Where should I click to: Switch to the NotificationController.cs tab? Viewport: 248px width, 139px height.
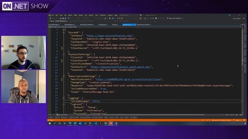(x=87, y=25)
